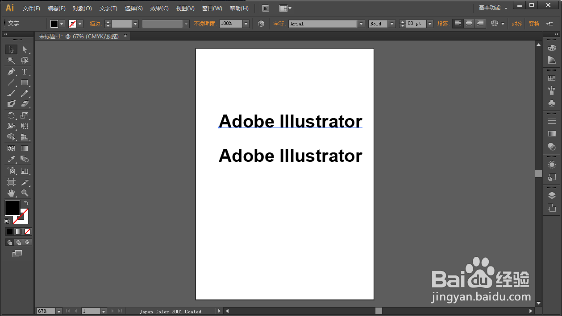Select the Free Transform tool
The width and height of the screenshot is (562, 316).
(x=25, y=127)
